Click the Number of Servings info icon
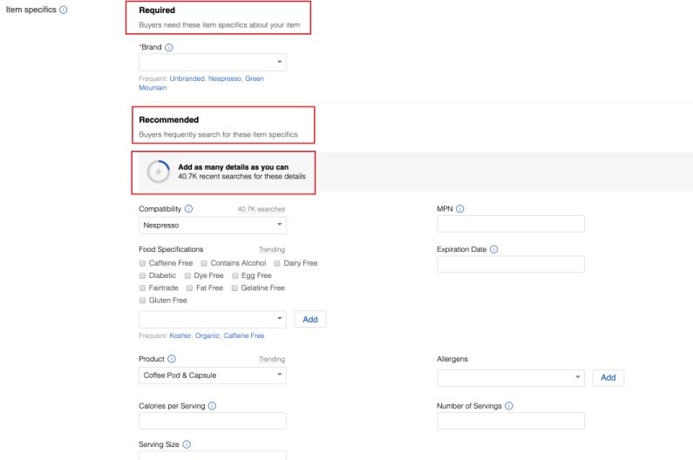Screen dimensions: 693x460 click(509, 406)
